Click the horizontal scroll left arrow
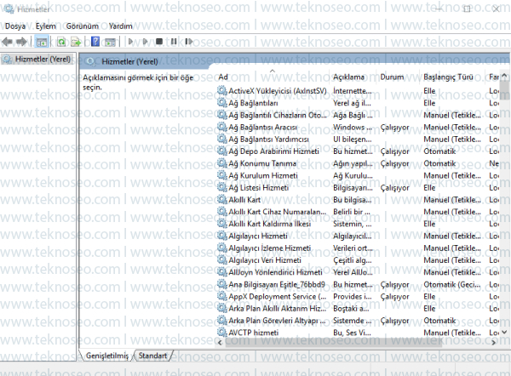Image resolution: width=511 pixels, height=376 pixels. 220,343
